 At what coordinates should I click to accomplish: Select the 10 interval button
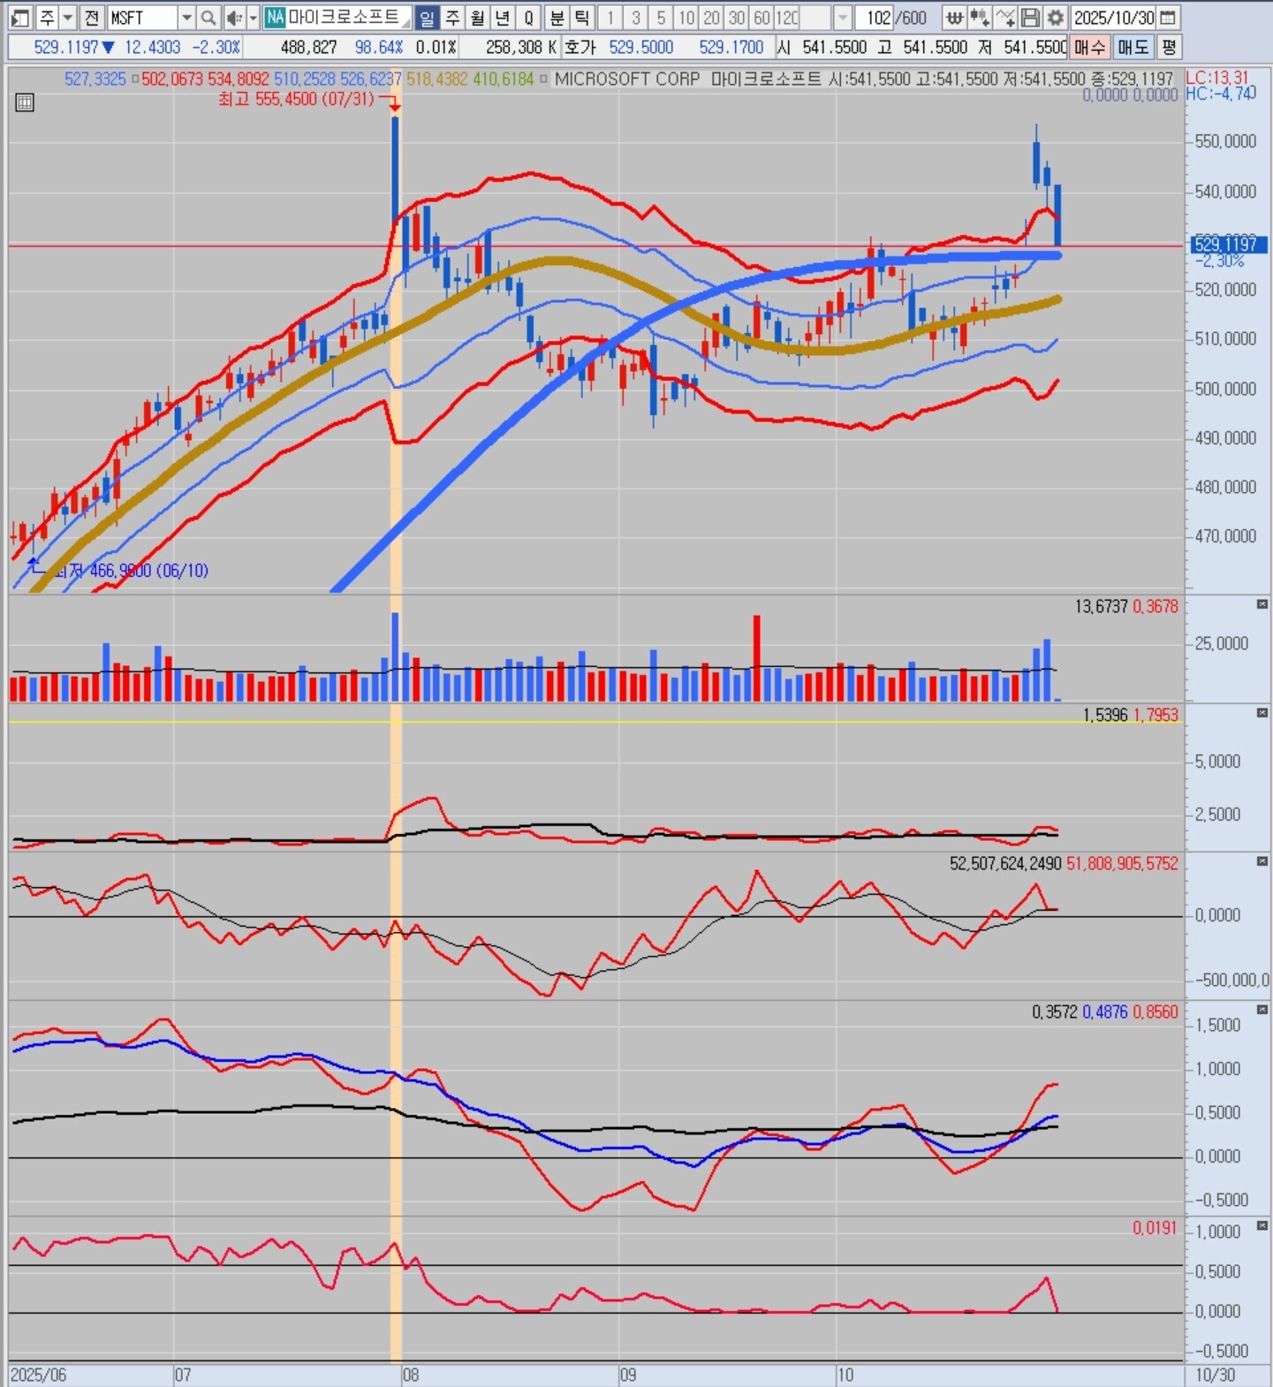pos(686,17)
